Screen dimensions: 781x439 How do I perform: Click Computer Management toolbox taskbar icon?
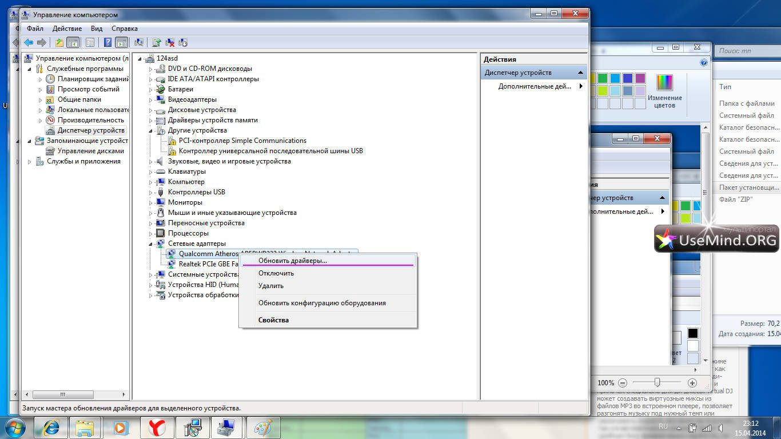click(227, 427)
